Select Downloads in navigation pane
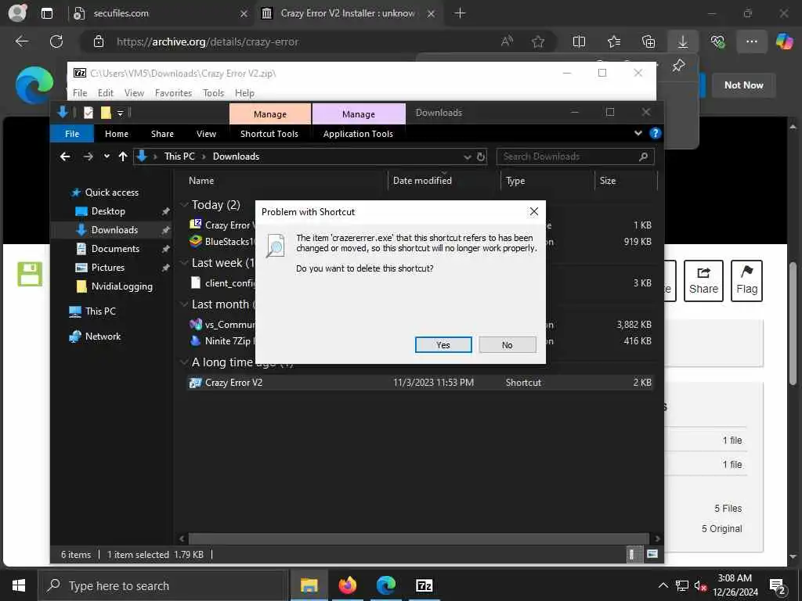Screen dimensions: 802x601 coord(114,230)
